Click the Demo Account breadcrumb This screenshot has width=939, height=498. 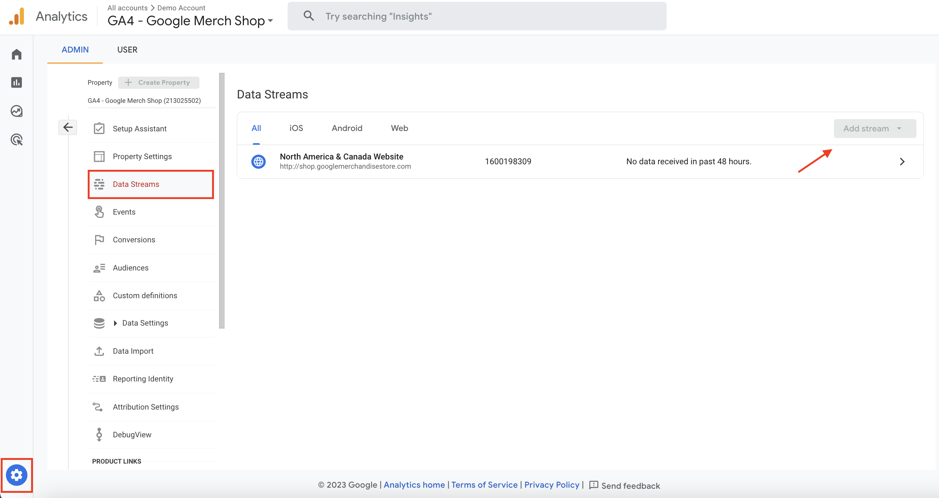pos(181,8)
